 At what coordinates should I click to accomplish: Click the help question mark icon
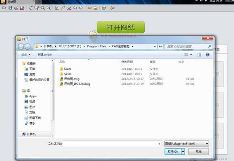(x=207, y=54)
